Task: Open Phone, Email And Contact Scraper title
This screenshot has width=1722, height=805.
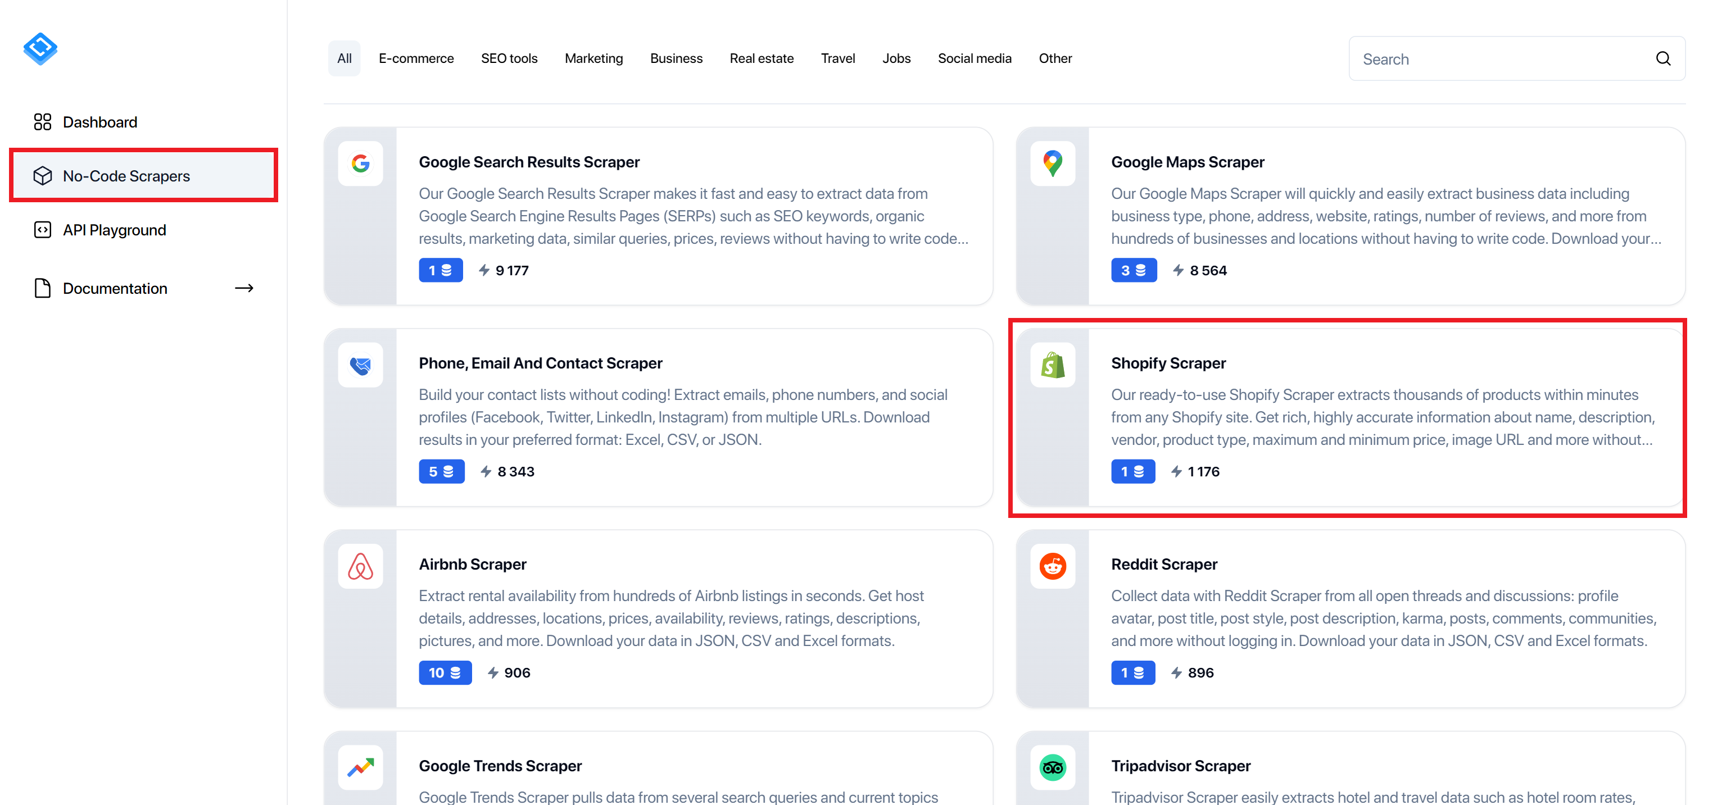Action: point(541,363)
